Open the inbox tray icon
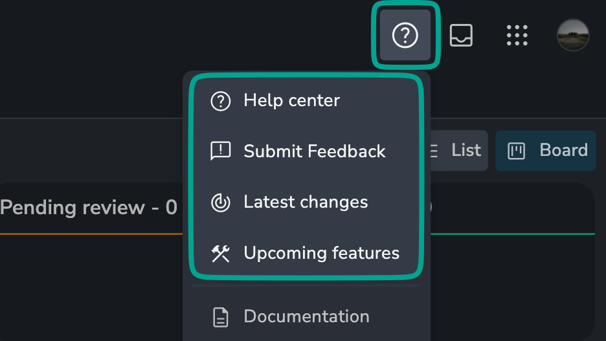Viewport: 606px width, 341px height. (461, 35)
